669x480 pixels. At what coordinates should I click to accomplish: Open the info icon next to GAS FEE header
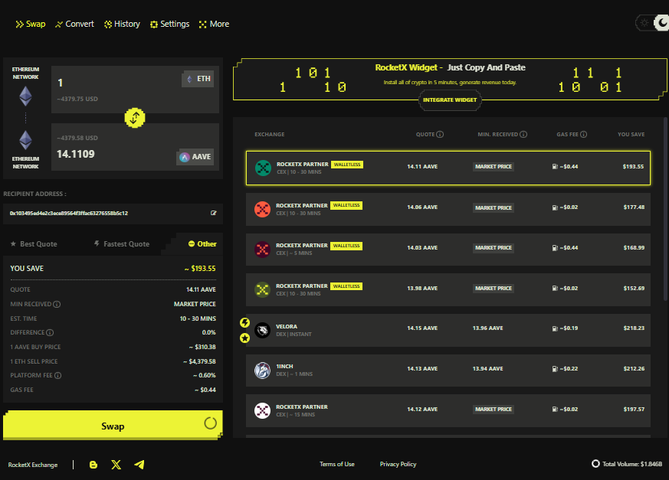584,134
